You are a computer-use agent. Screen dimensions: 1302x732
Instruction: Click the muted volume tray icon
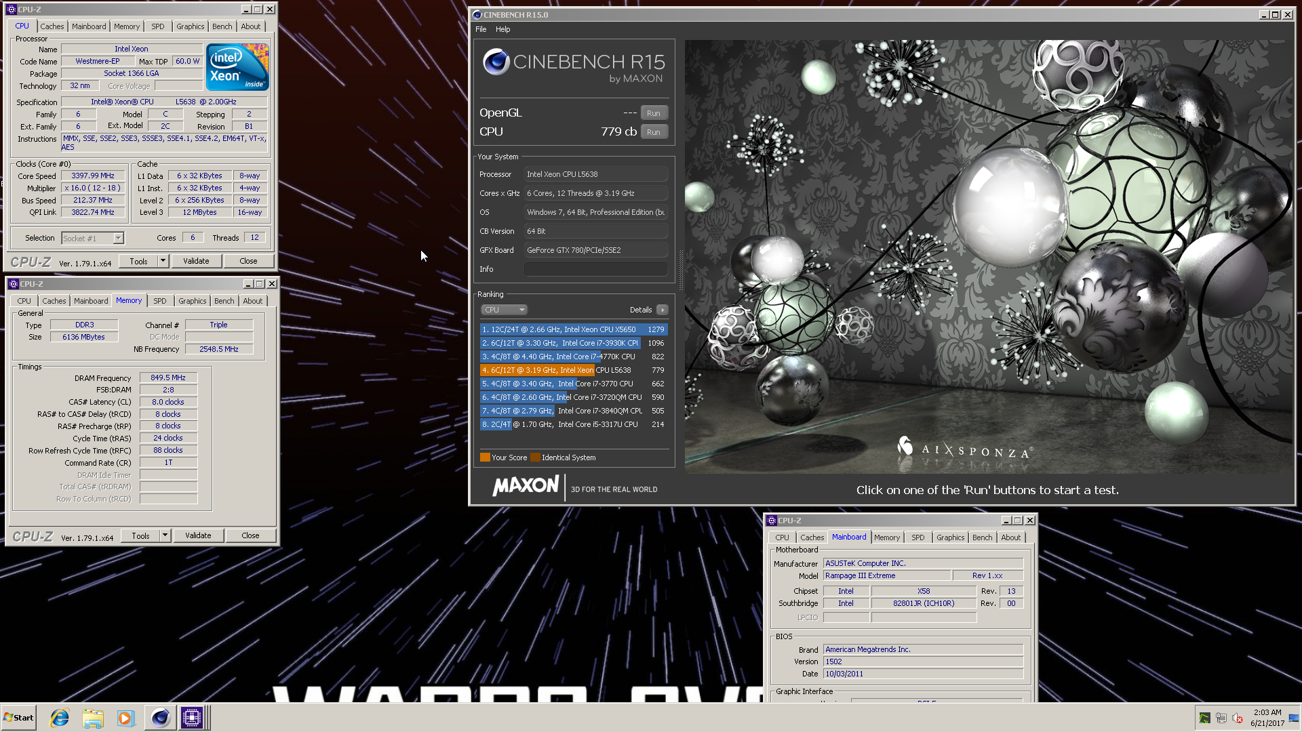(1238, 718)
